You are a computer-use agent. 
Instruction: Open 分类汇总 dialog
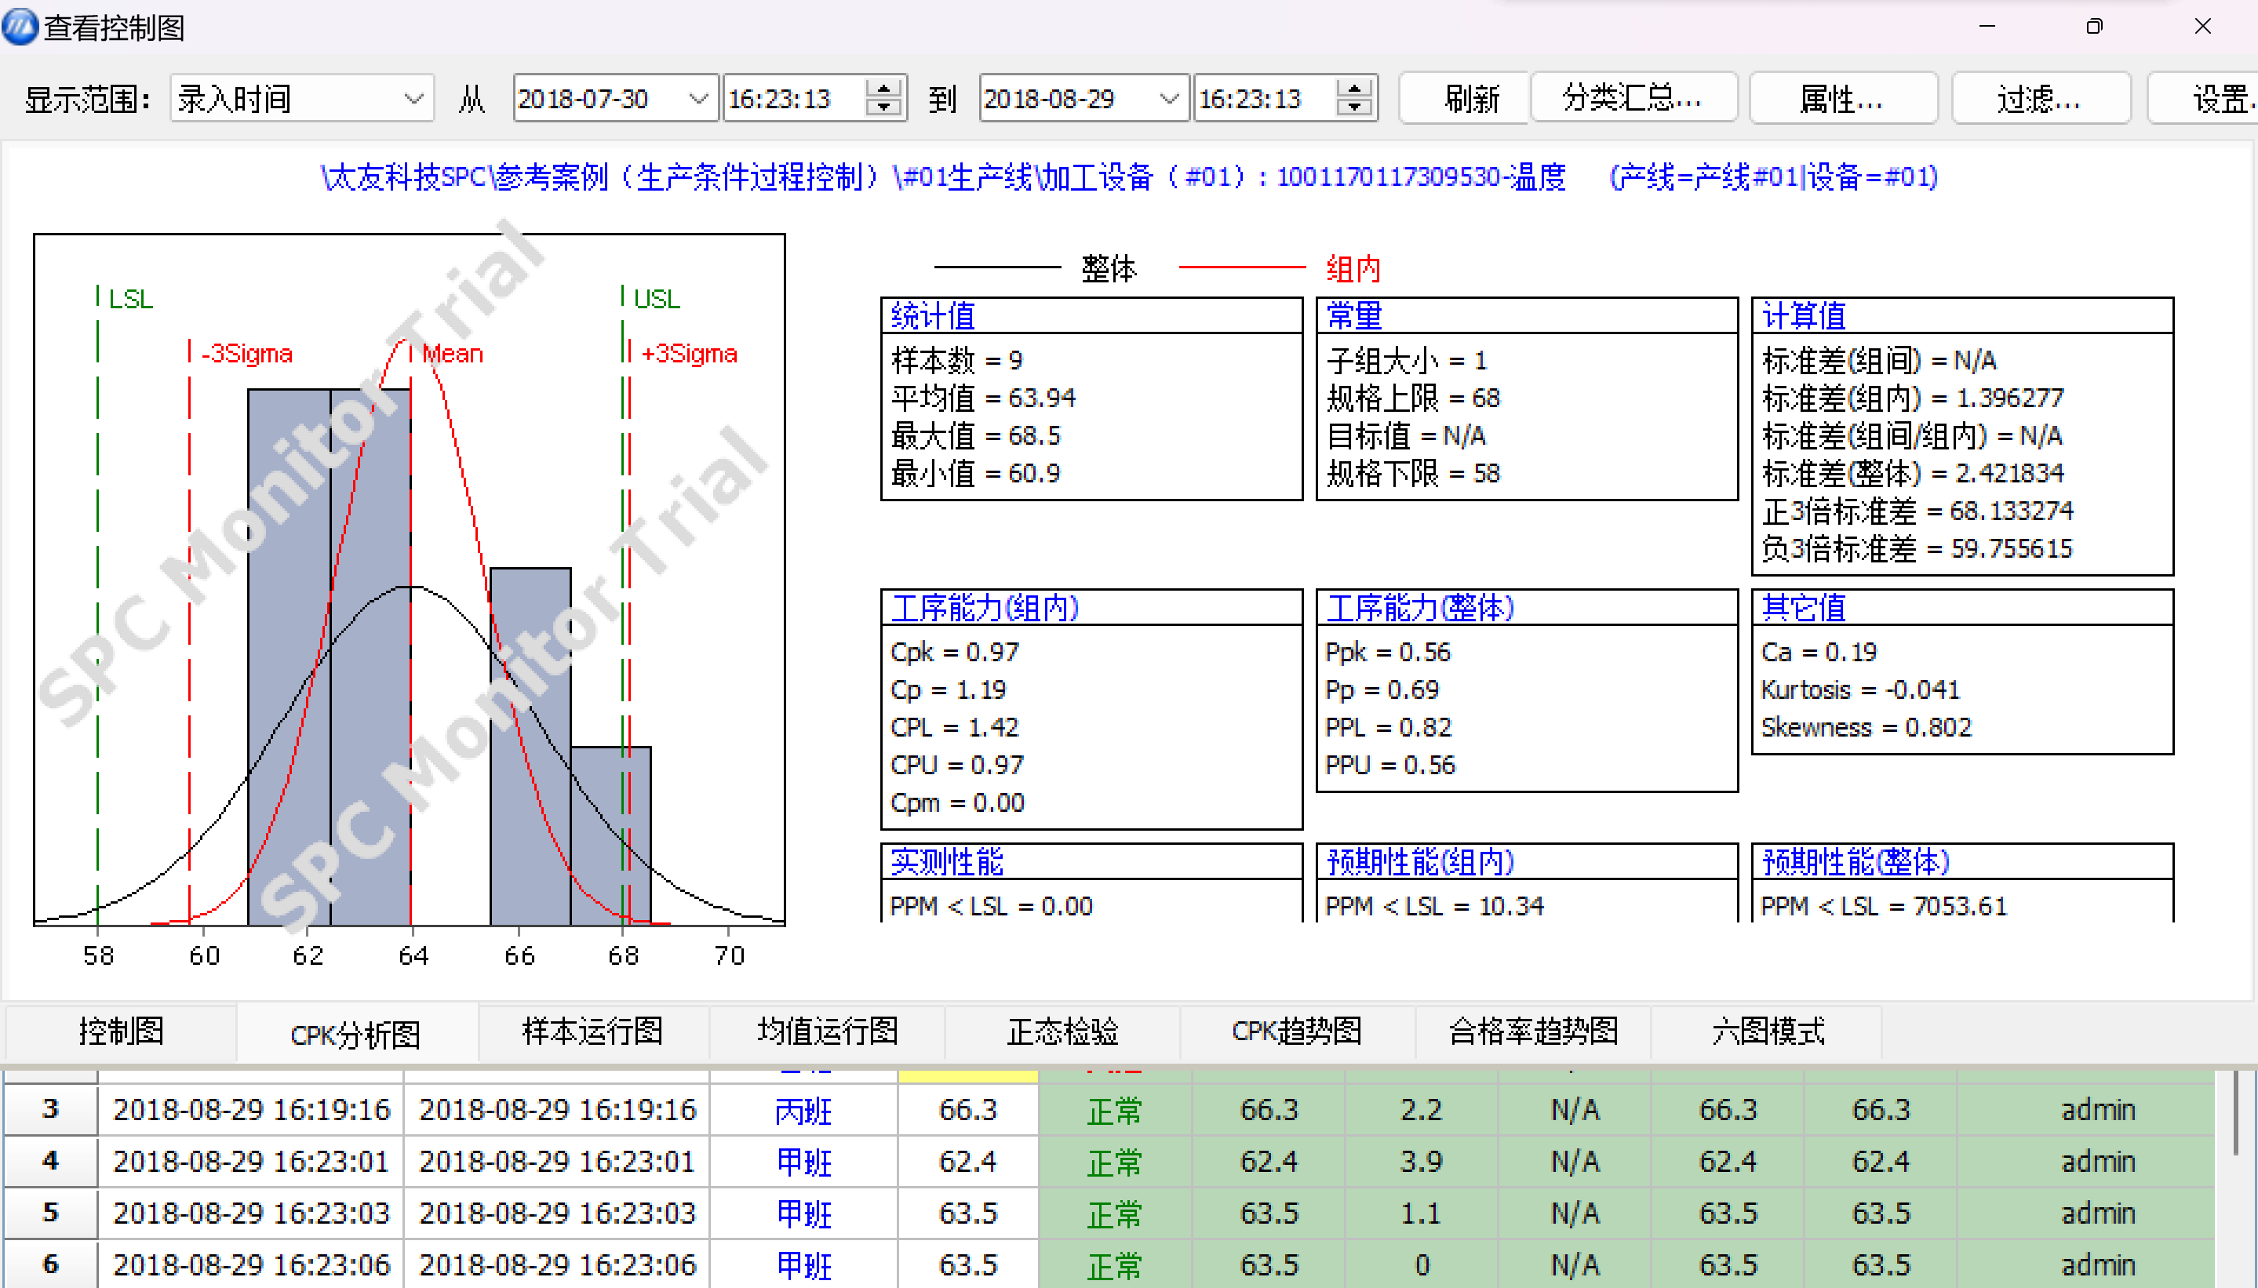[1633, 98]
